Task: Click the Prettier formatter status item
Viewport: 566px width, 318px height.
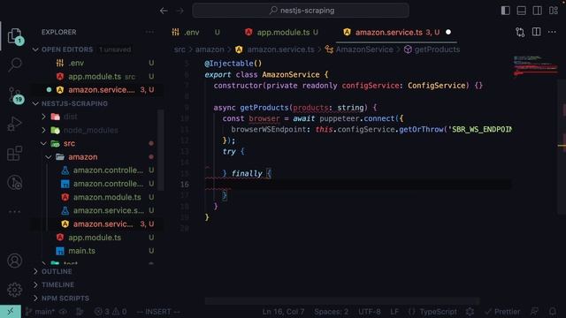Action: 502,312
